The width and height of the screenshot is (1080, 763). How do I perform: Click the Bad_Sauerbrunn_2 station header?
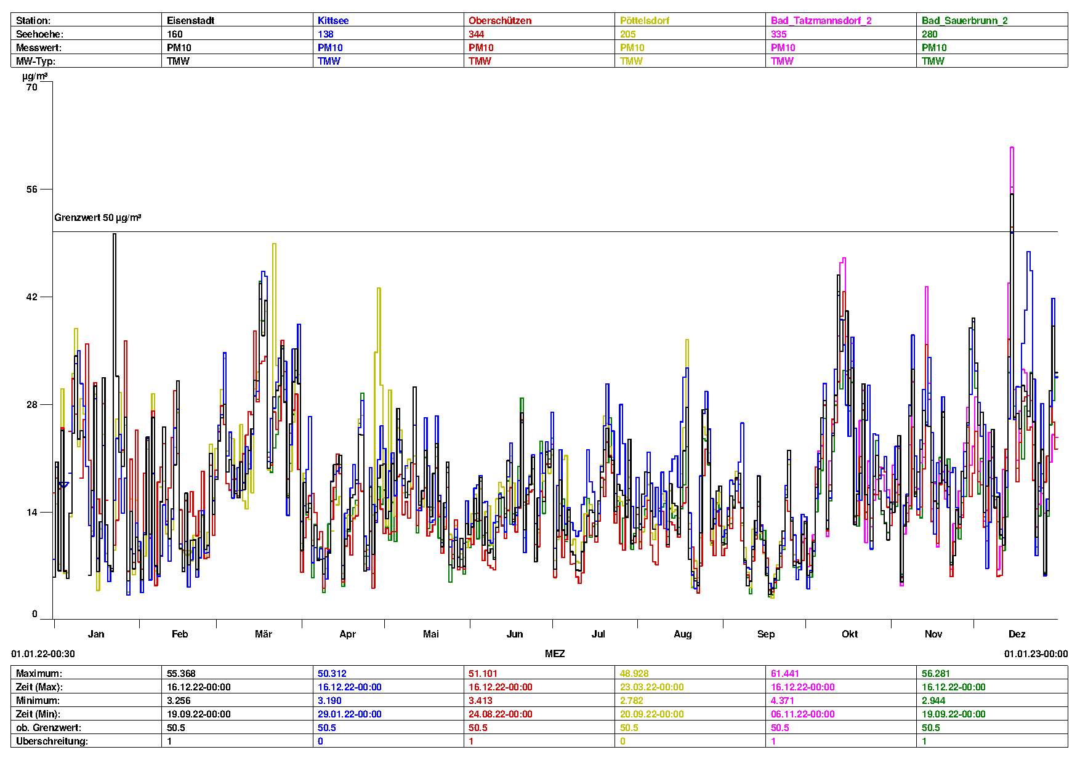pos(965,20)
